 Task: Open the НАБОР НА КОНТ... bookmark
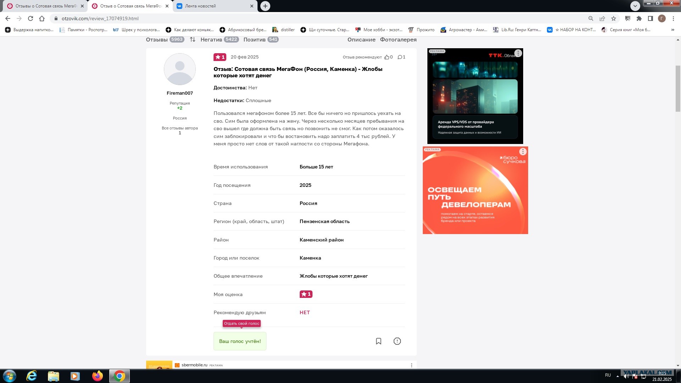click(571, 30)
